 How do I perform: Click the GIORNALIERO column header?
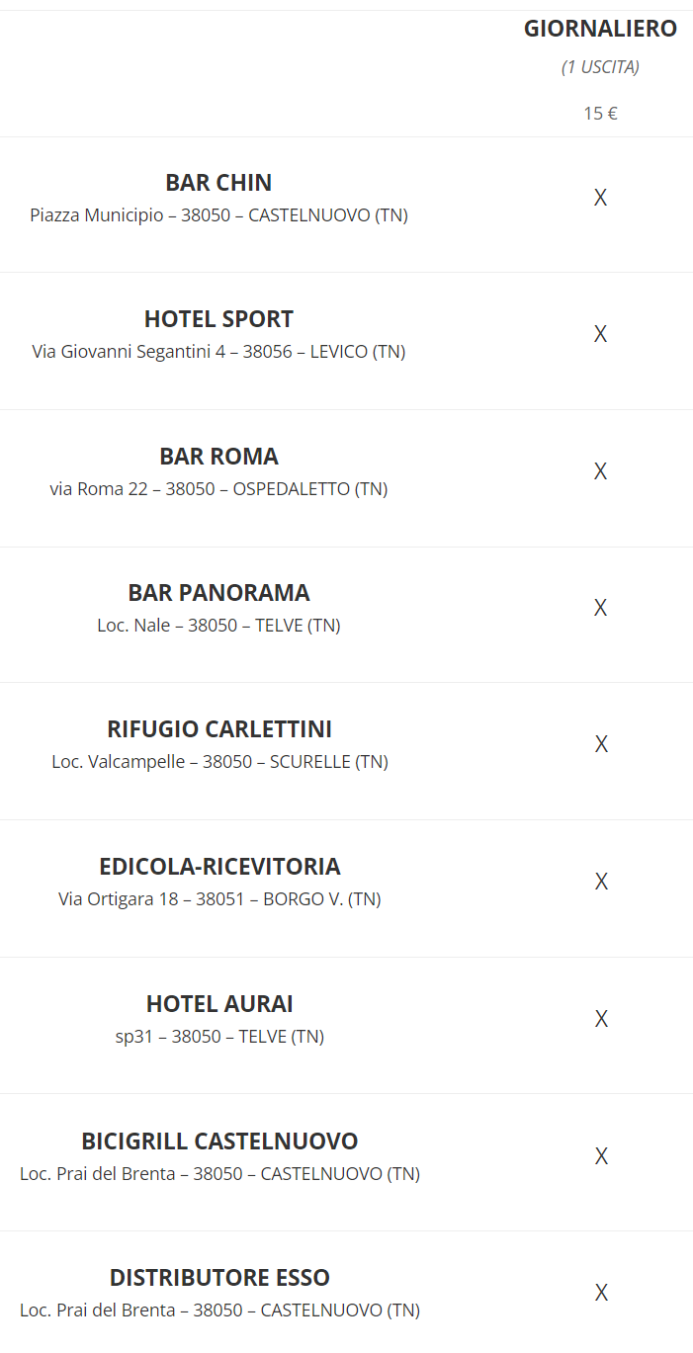(600, 29)
